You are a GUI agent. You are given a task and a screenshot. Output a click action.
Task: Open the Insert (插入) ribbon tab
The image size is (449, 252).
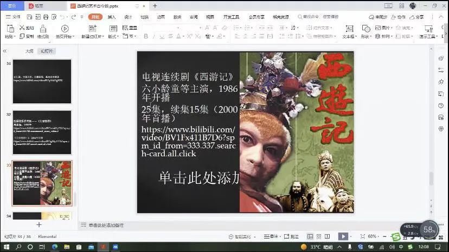click(112, 17)
